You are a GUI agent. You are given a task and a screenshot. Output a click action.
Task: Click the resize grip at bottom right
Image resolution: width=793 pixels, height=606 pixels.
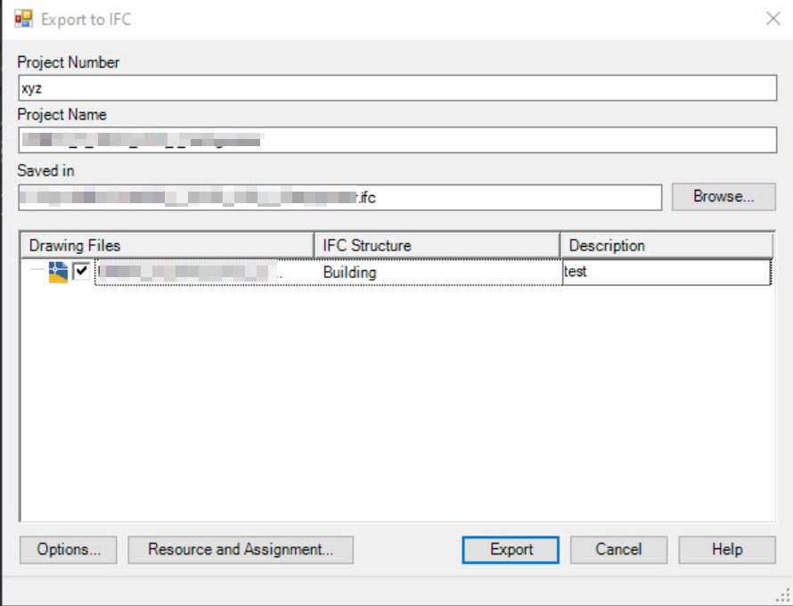[784, 594]
